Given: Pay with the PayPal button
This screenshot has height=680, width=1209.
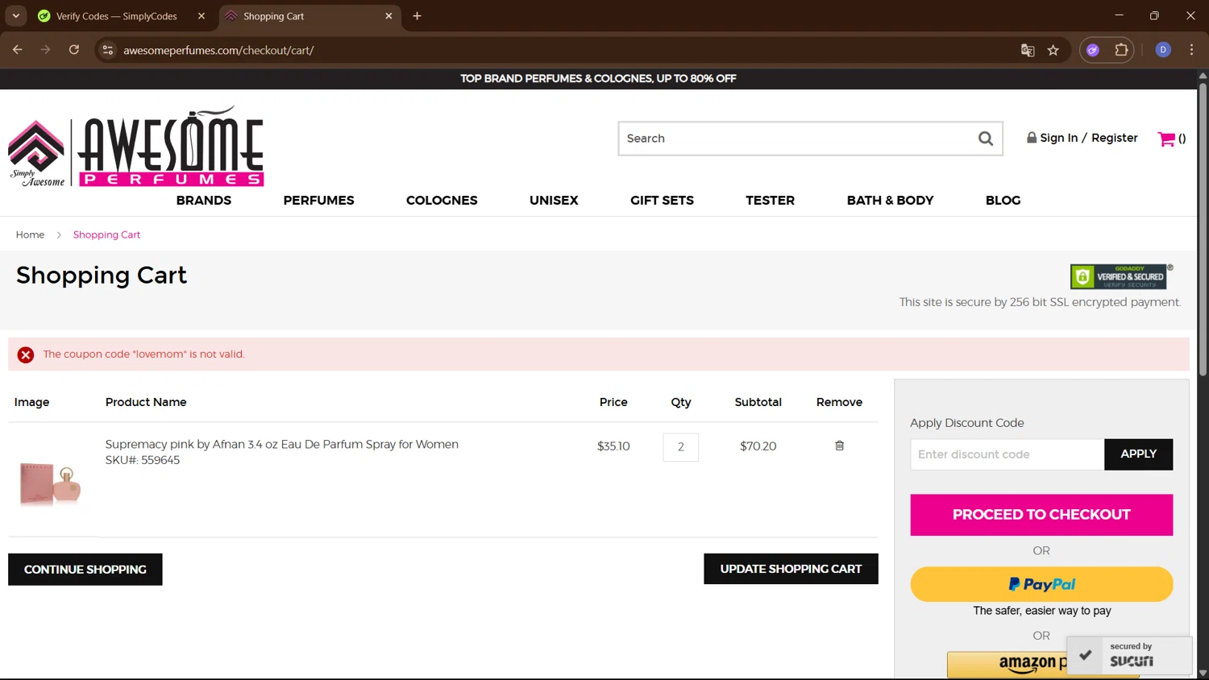Looking at the screenshot, I should (1041, 584).
